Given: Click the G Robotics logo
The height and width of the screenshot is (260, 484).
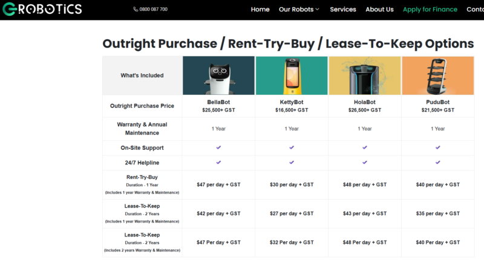Looking at the screenshot, I should pos(41,9).
